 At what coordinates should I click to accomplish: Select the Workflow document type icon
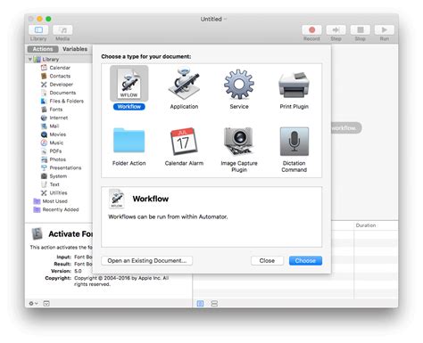click(129, 84)
